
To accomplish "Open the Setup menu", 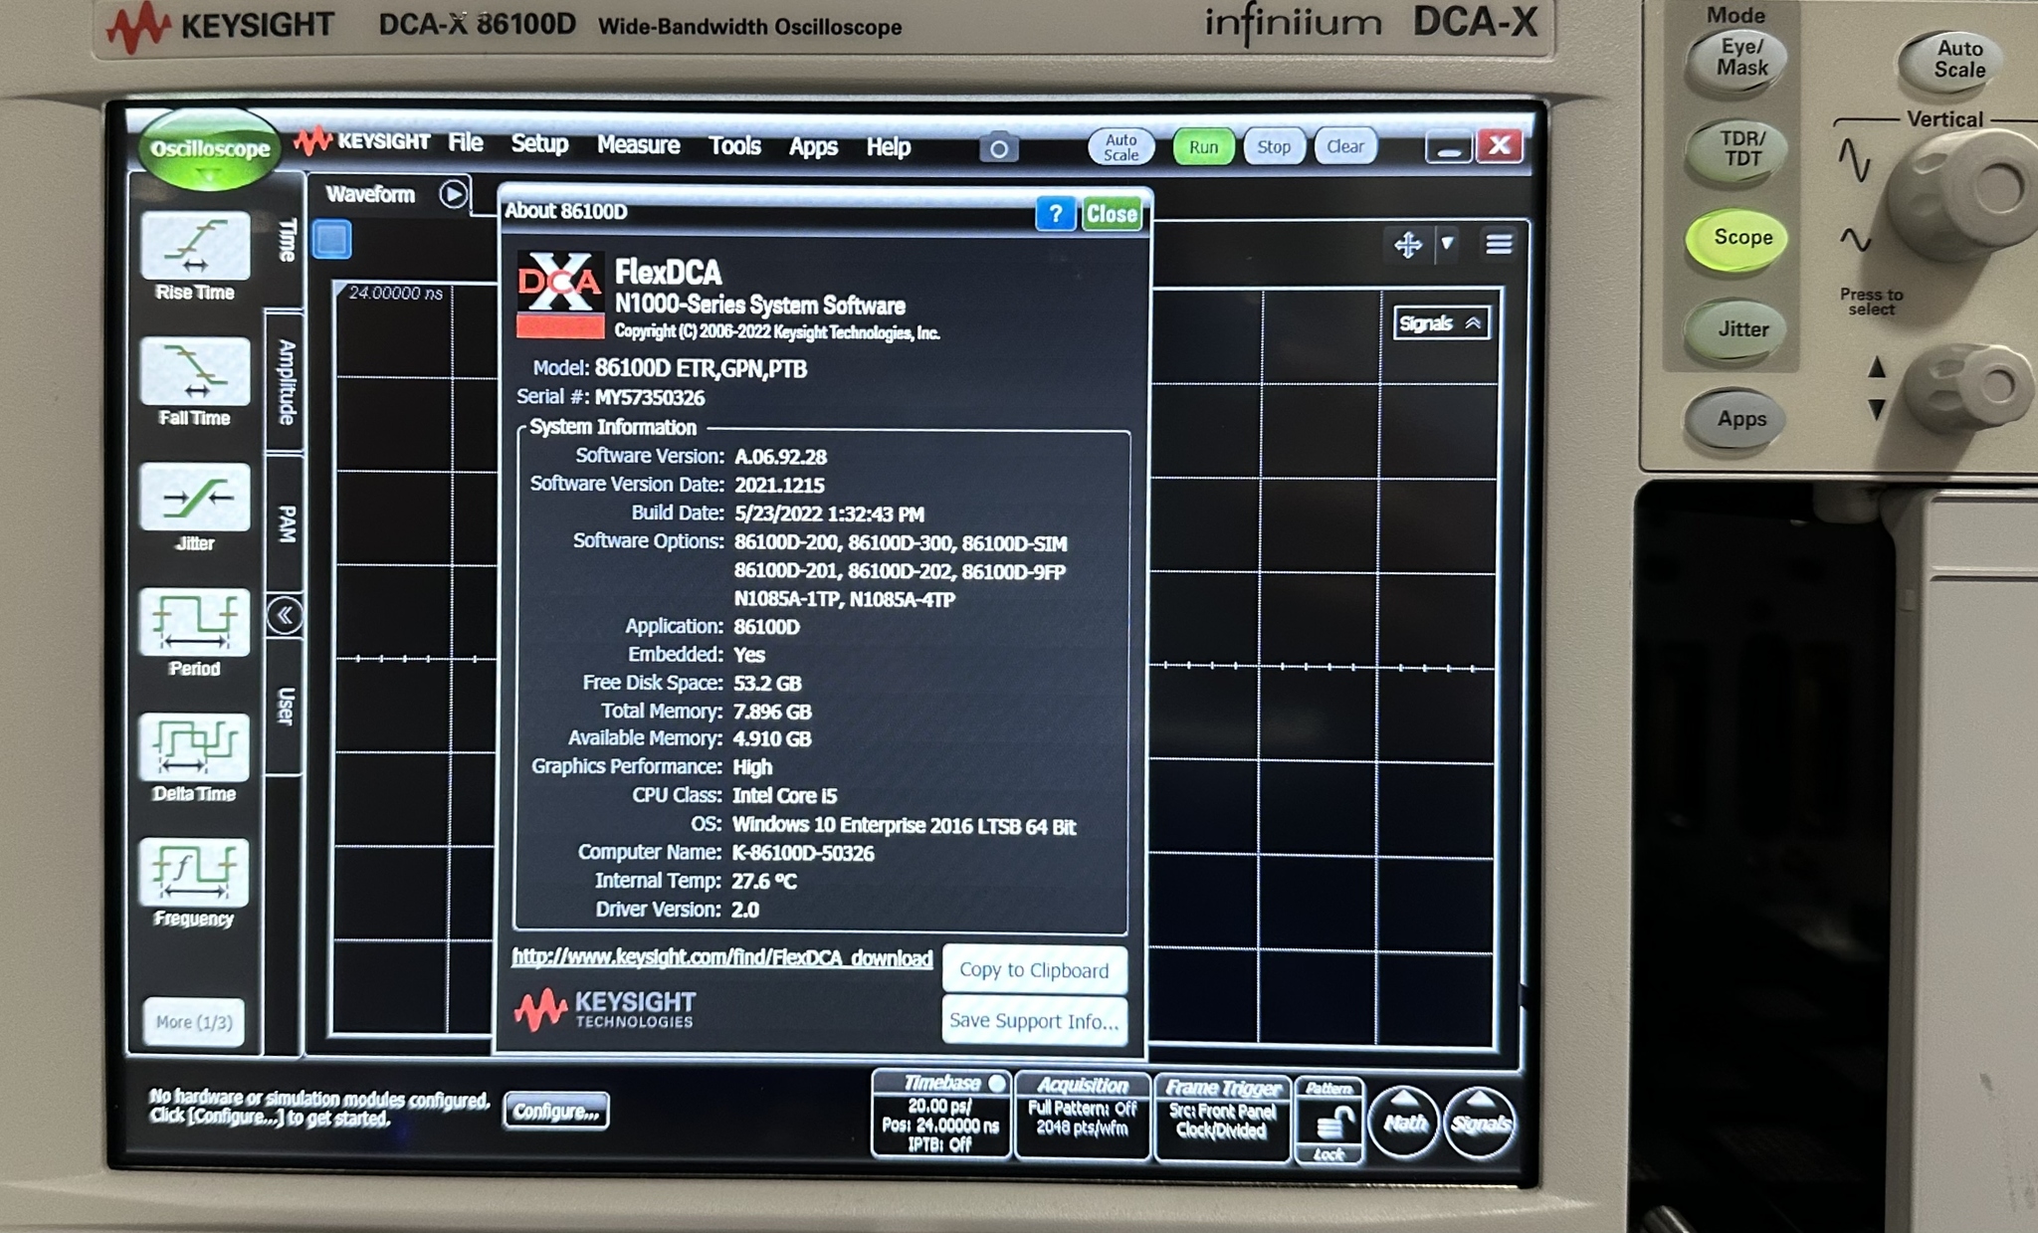I will click(539, 144).
